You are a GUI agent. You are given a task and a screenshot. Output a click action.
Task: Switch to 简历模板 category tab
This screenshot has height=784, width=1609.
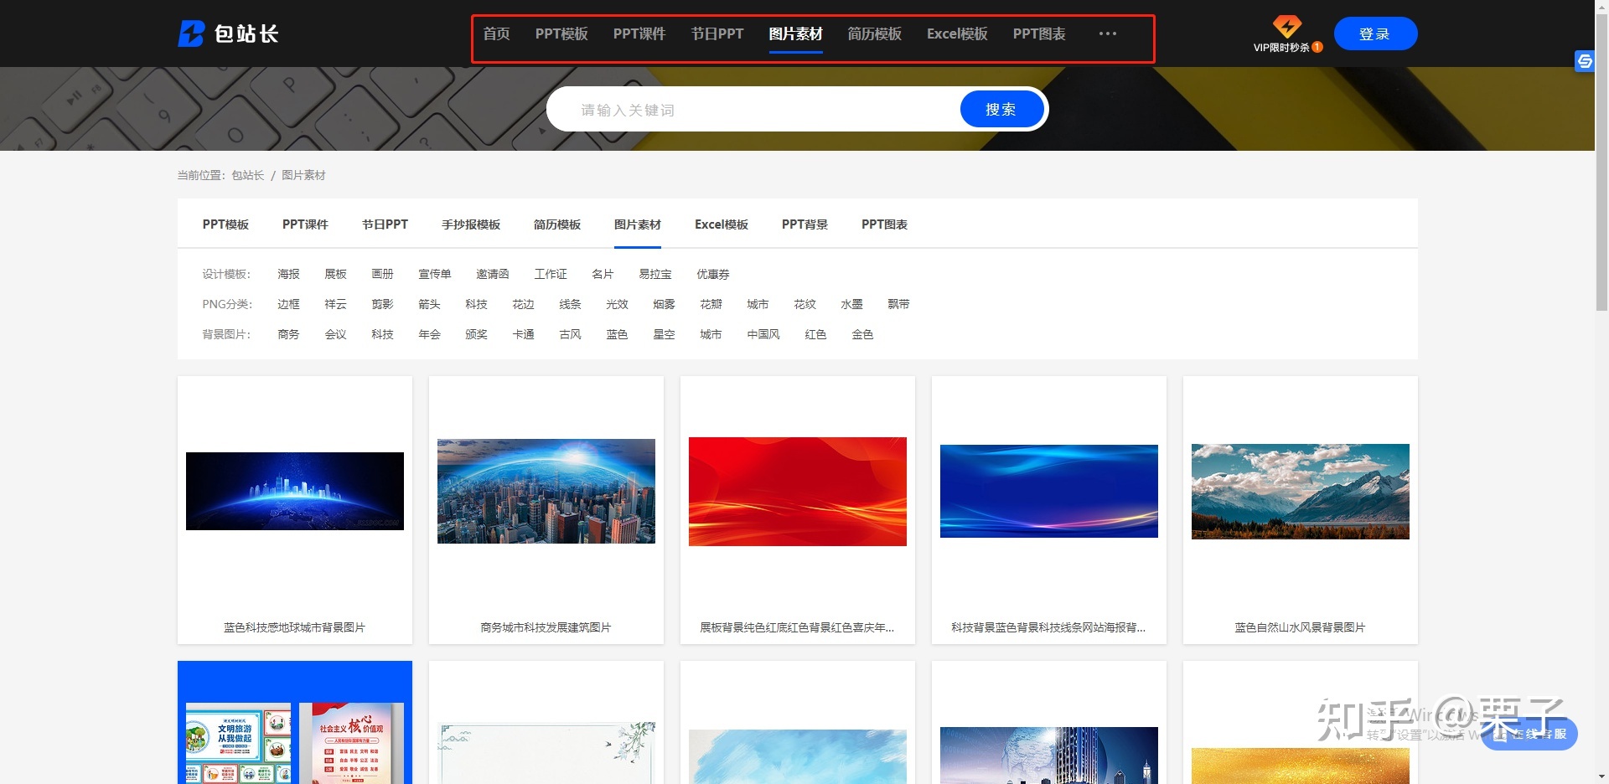tap(557, 224)
